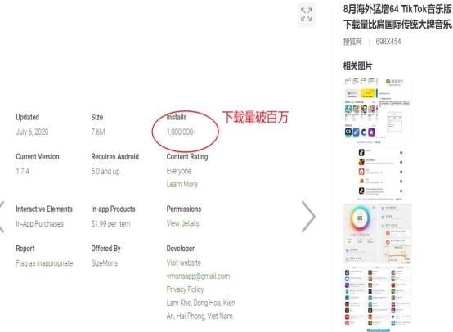
Task: Select the In-App Purchases text
Action: click(40, 223)
